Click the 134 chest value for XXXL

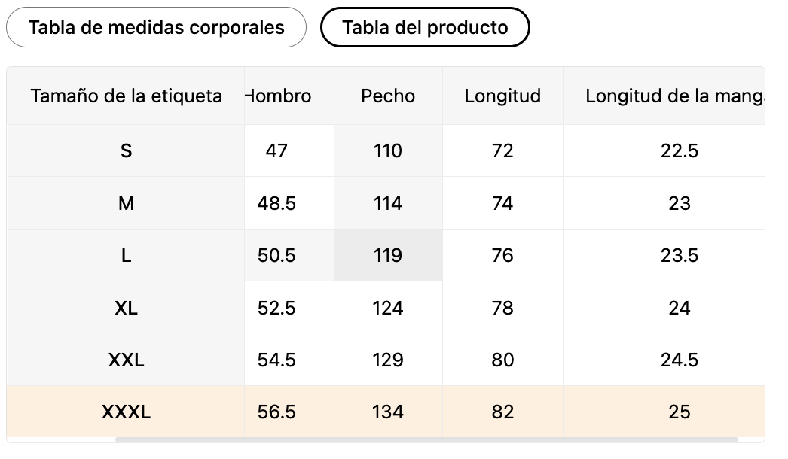click(388, 412)
